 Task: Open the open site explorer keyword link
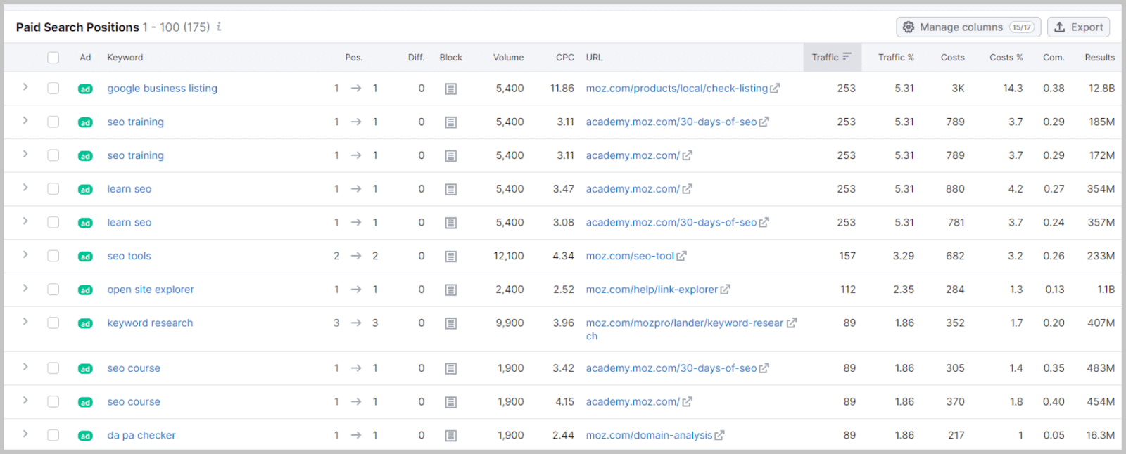click(151, 290)
